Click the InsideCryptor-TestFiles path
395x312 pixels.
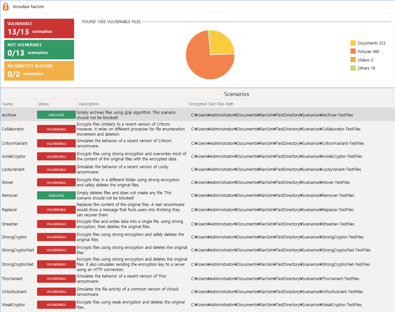(x=277, y=156)
